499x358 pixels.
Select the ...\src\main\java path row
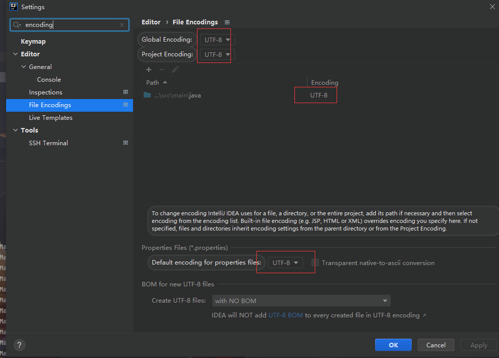(x=318, y=95)
